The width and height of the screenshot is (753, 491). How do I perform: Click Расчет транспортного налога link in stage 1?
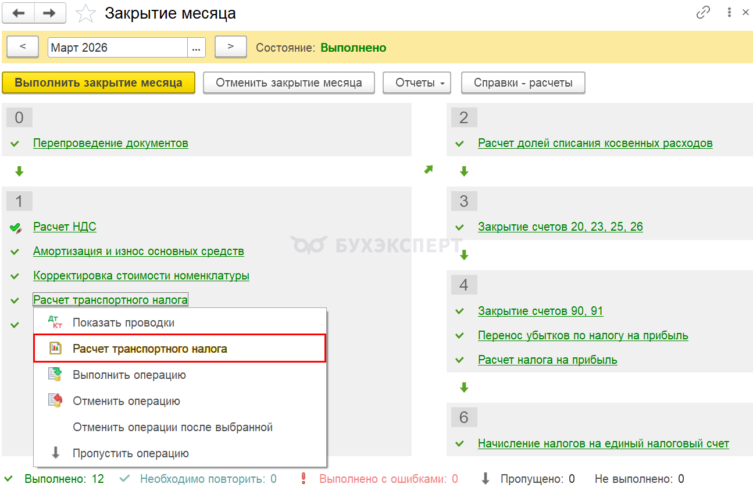point(110,300)
